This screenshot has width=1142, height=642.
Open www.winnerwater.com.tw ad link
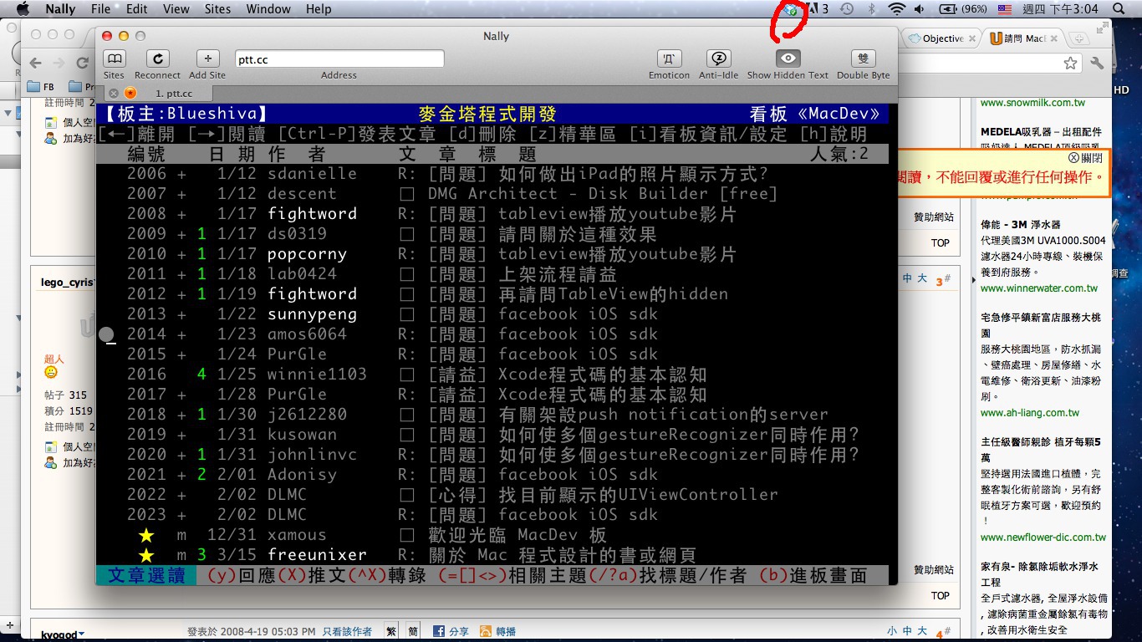coord(1039,288)
